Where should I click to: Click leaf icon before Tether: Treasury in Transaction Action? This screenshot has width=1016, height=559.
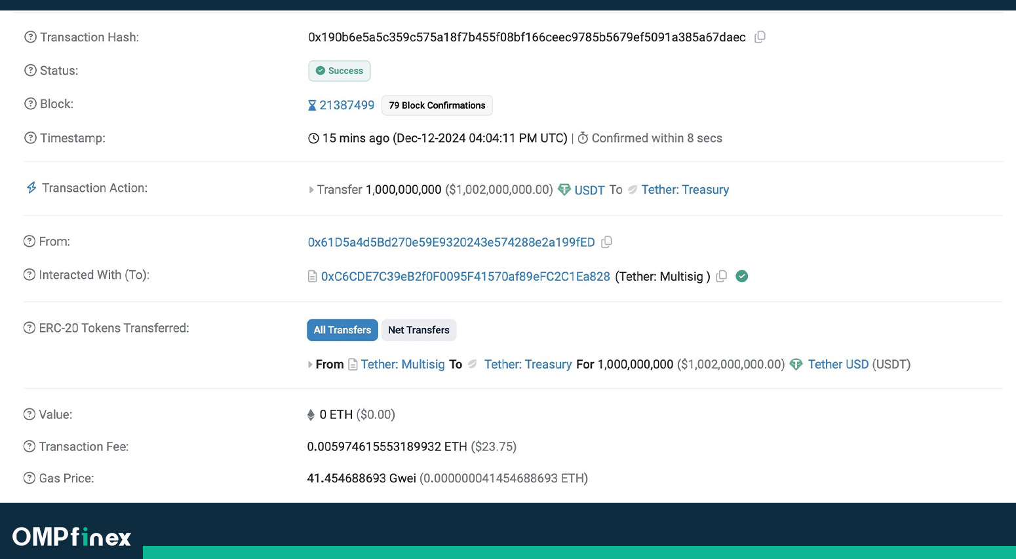[633, 190]
